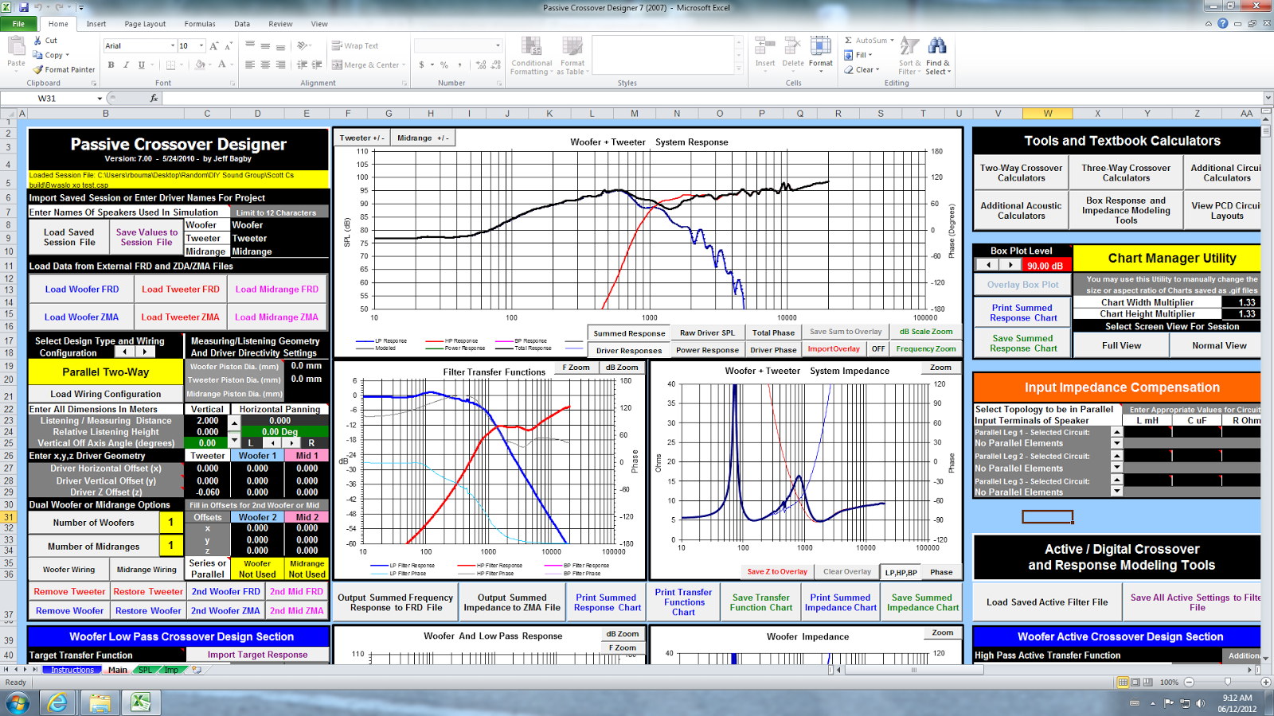Click the Excel Help question mark icon

click(1222, 24)
